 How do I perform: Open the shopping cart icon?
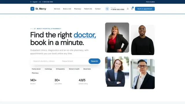(132, 9)
